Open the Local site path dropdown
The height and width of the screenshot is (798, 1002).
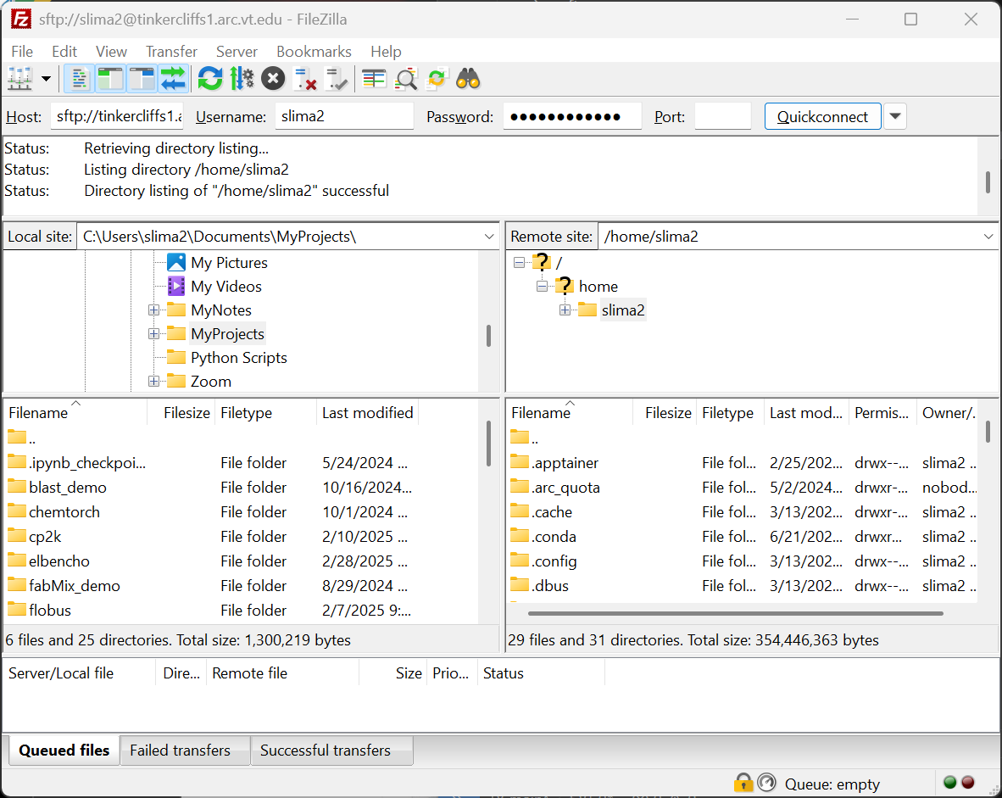489,237
